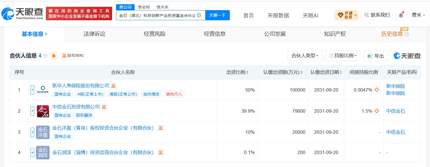Click the 天眼一下 search button
Viewport: 430px width, 167px height.
pyautogui.click(x=217, y=15)
